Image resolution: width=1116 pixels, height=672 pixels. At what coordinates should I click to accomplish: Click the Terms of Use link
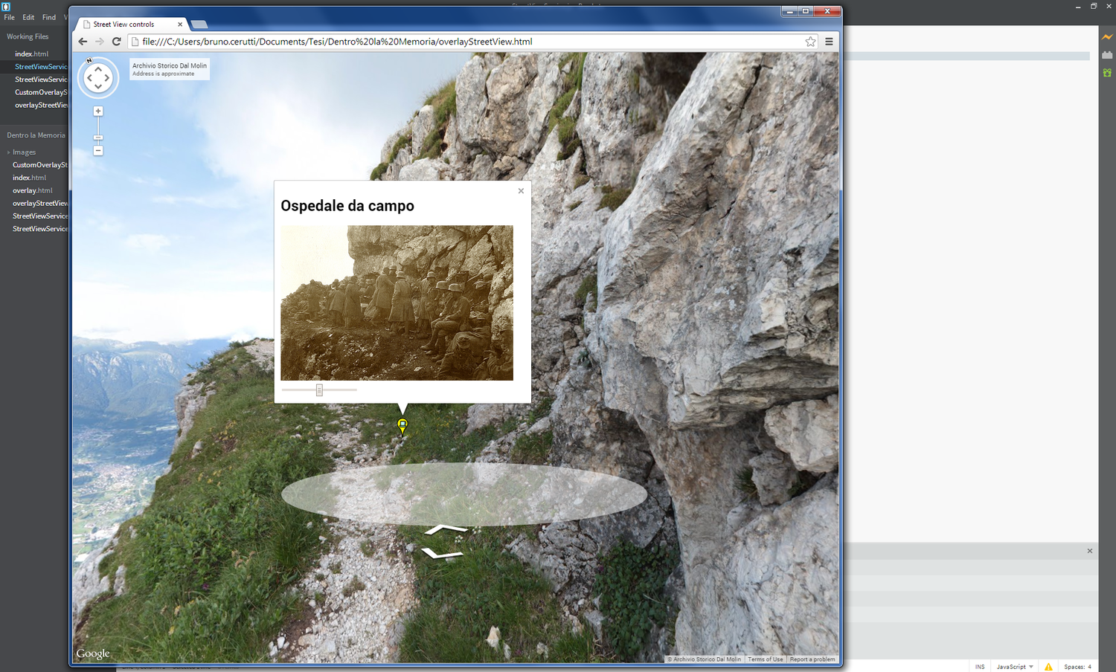tap(766, 659)
